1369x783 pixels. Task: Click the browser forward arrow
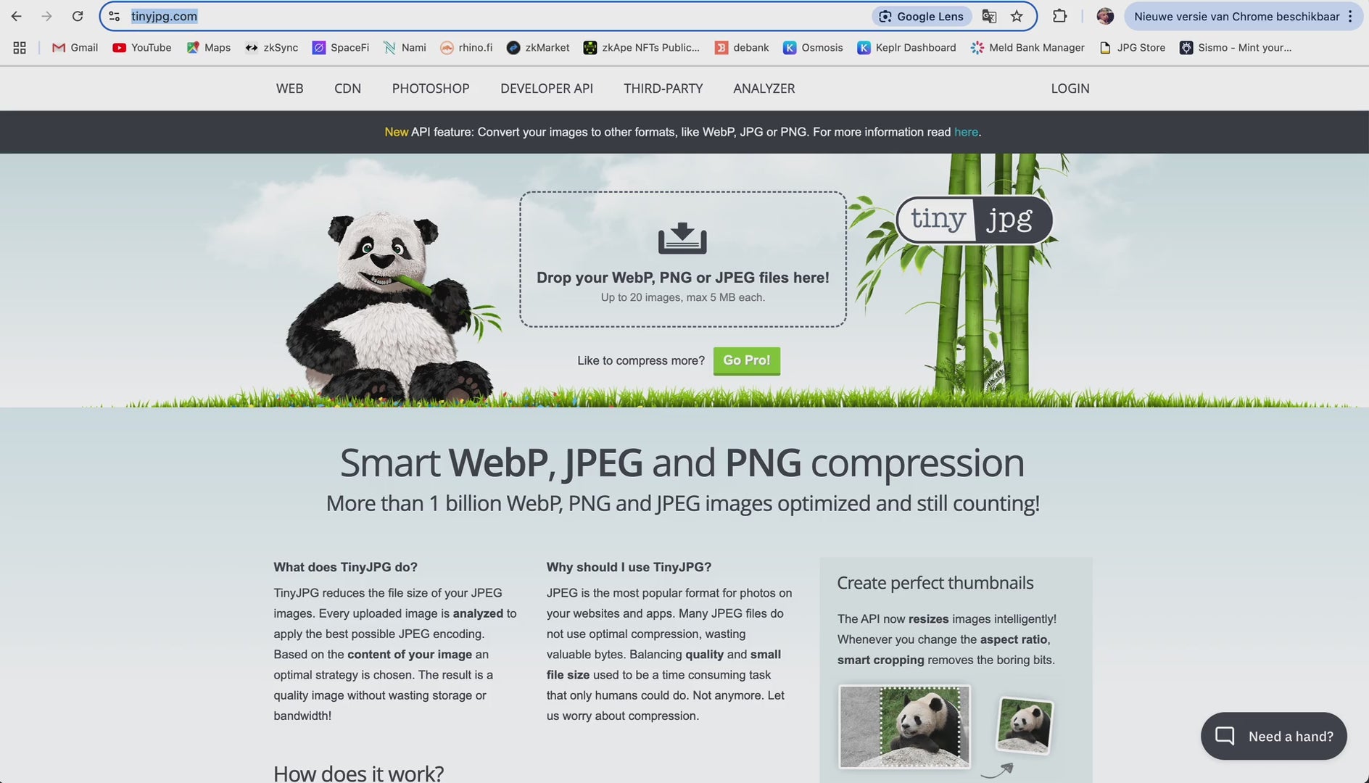pyautogui.click(x=46, y=16)
